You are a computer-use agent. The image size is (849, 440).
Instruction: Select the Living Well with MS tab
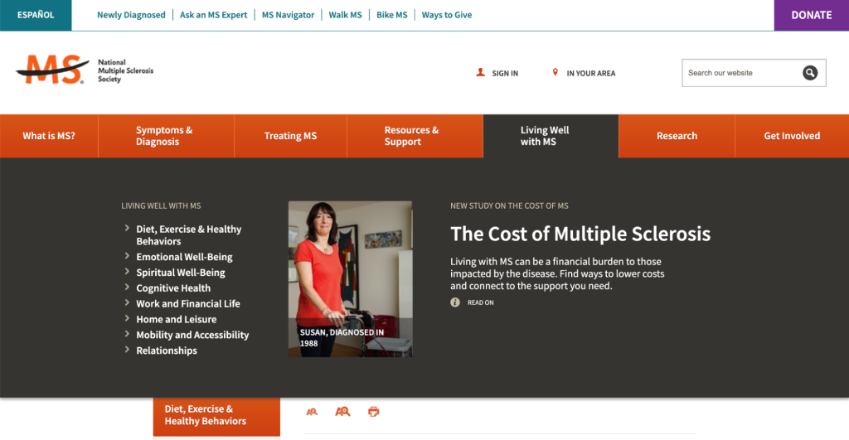tap(551, 136)
